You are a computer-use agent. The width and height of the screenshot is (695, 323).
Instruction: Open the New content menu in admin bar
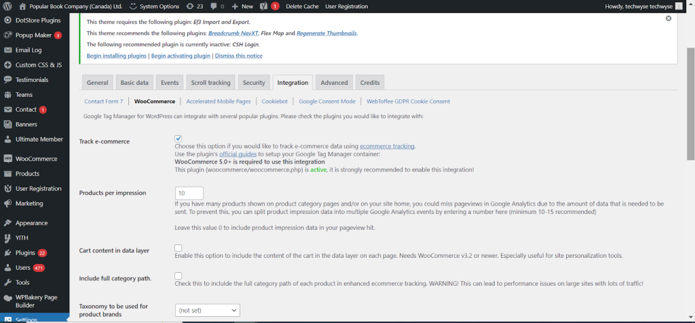(242, 6)
